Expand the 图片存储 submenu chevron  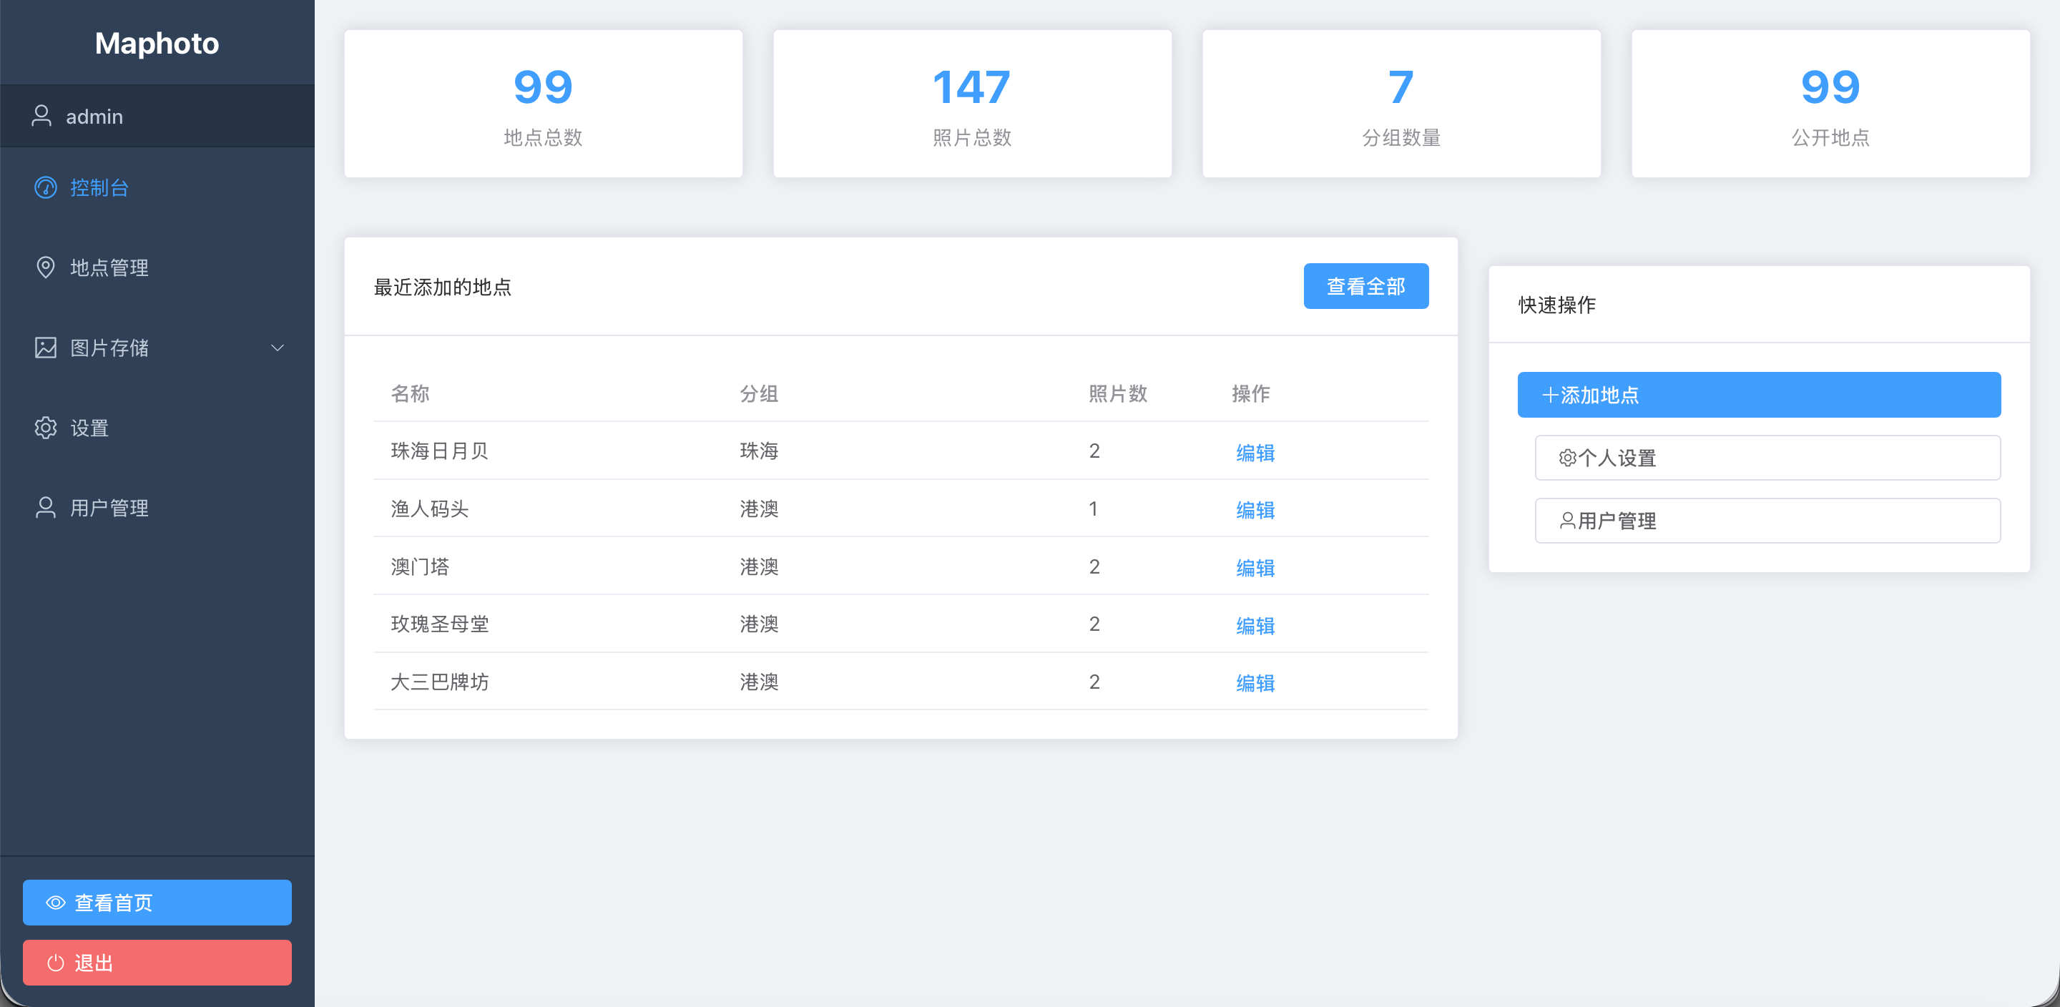point(278,347)
